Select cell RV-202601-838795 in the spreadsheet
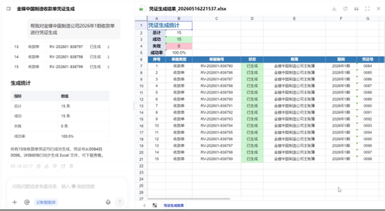The height and width of the screenshot is (211, 385). (x=217, y=132)
